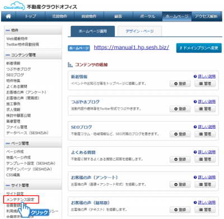
Task: Open つぶやきブログ in the sidebar
Action: pos(18,69)
